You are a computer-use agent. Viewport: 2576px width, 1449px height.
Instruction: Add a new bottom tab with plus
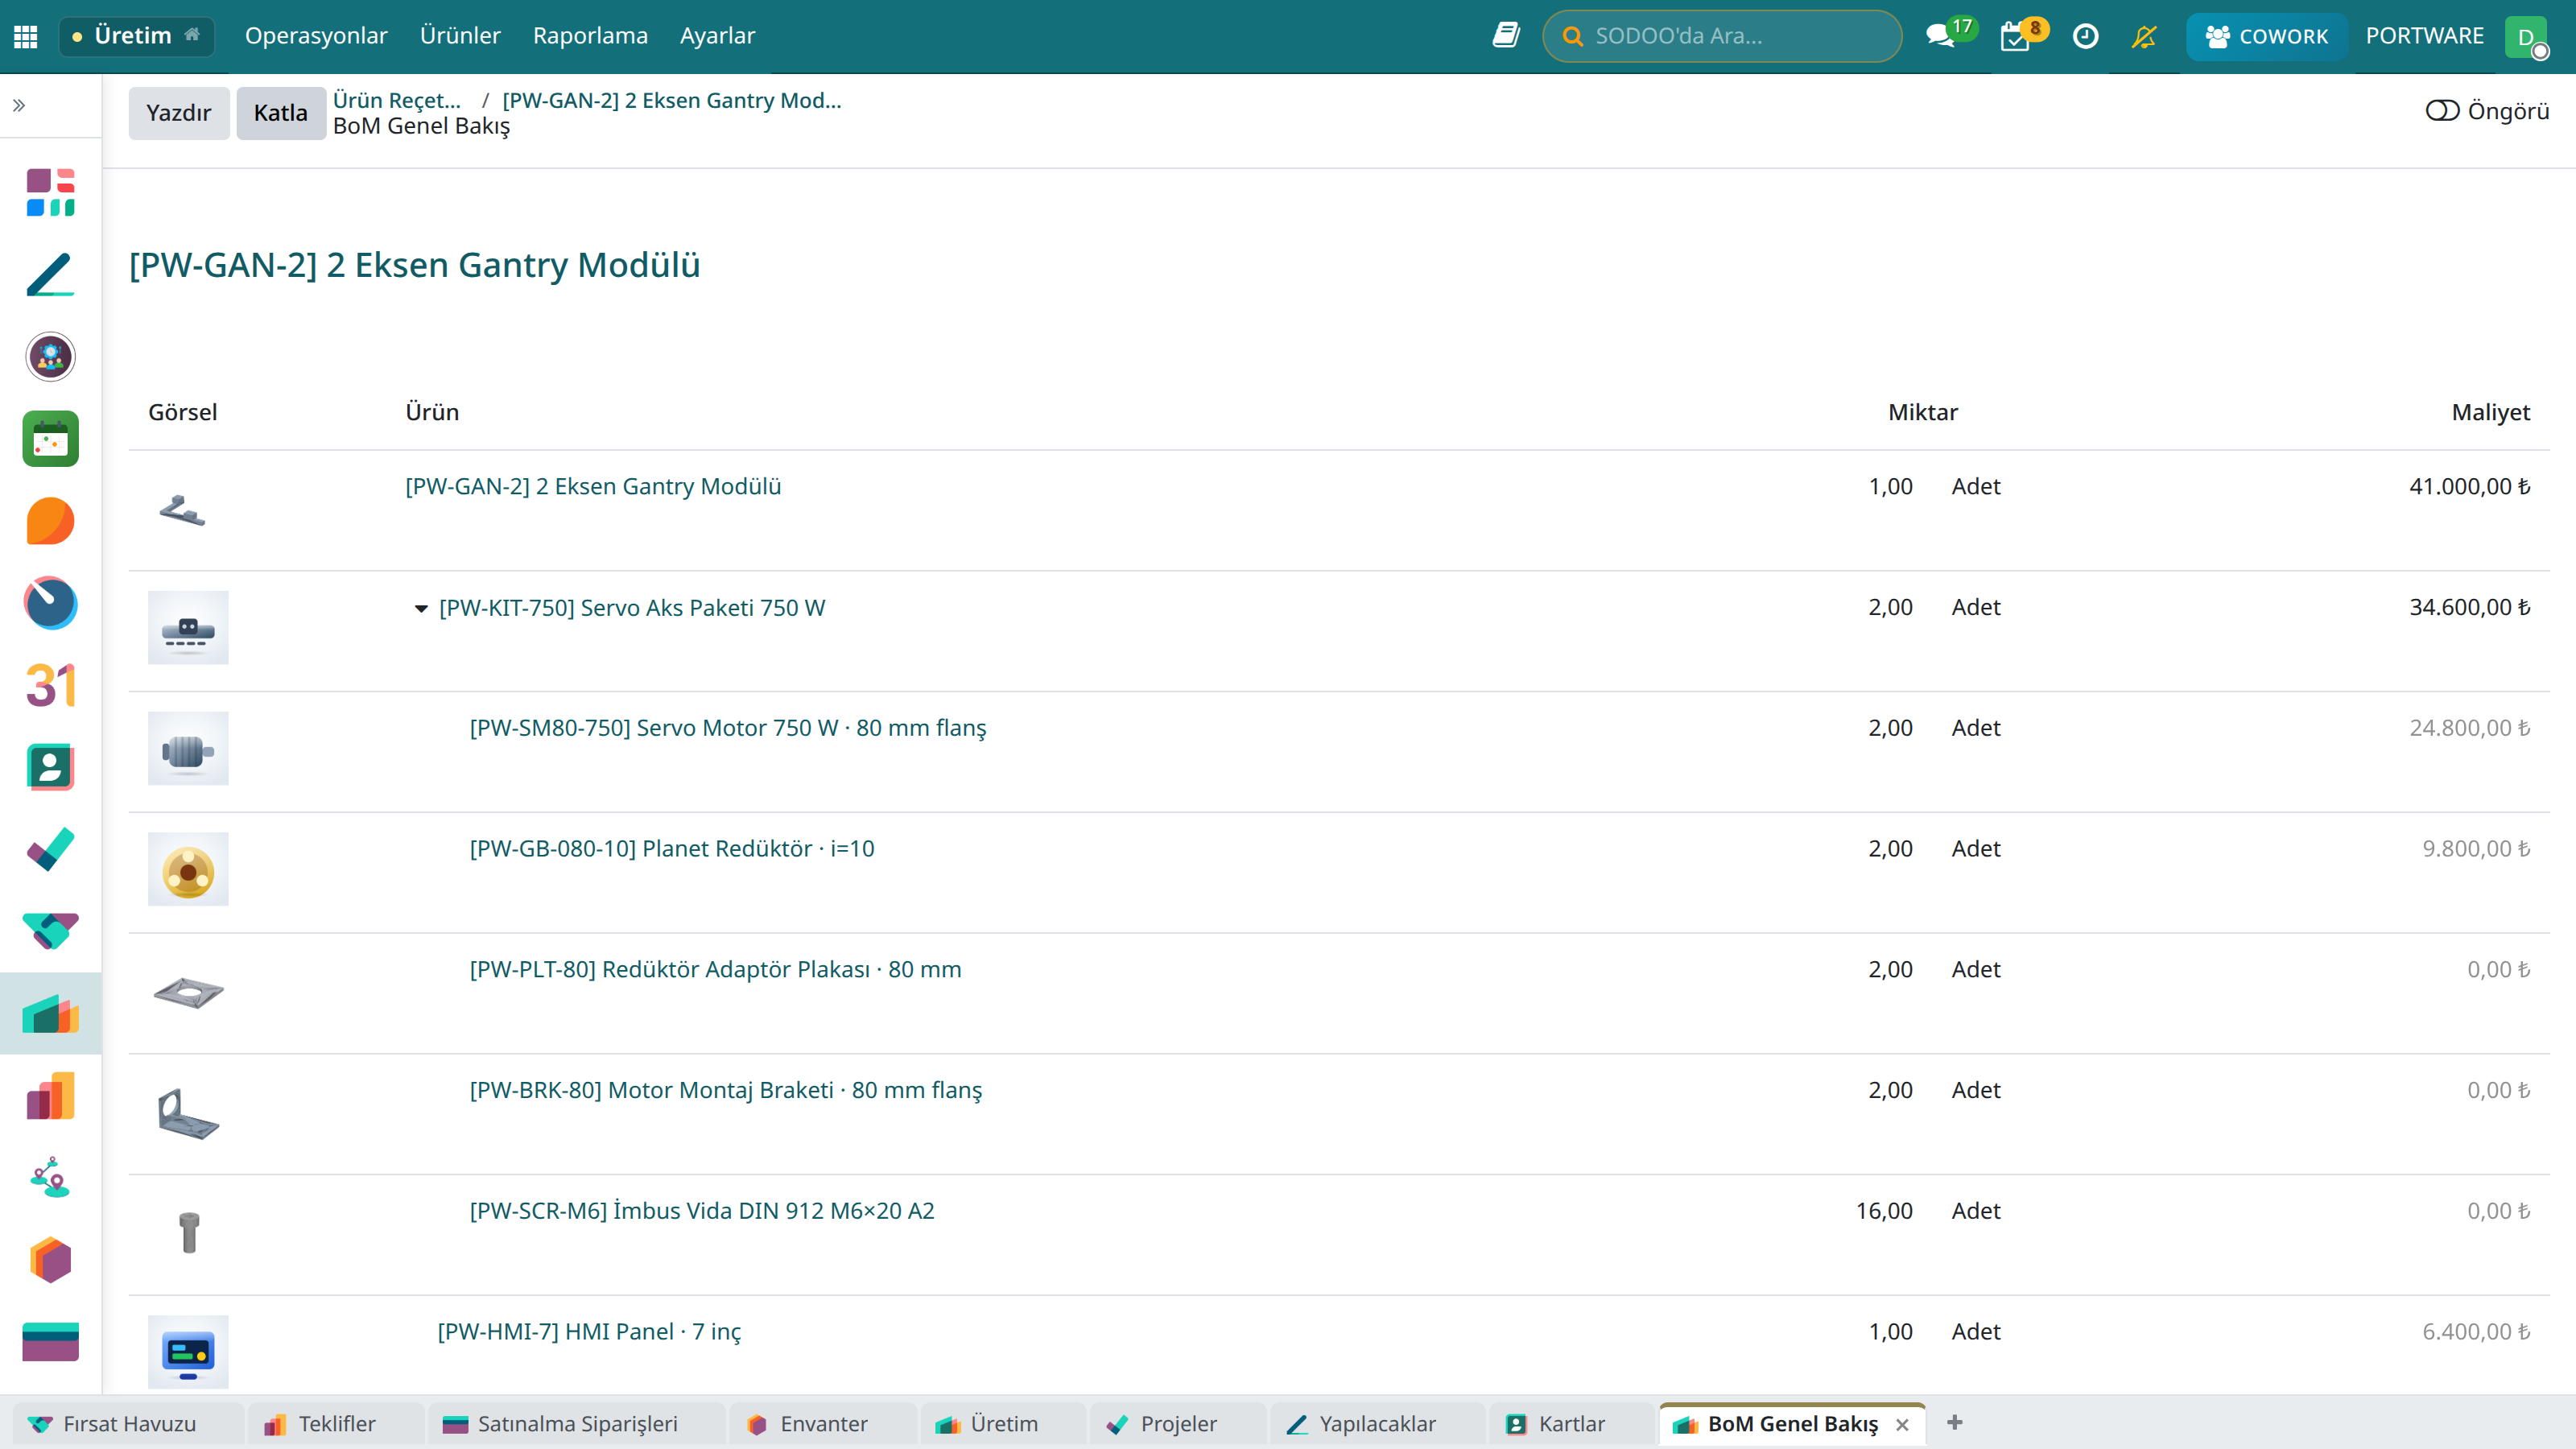point(1955,1422)
